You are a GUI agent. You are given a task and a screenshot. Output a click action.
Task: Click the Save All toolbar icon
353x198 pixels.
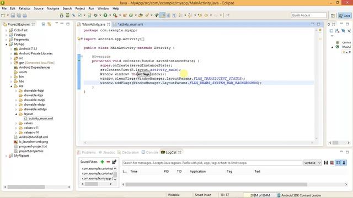point(19,15)
